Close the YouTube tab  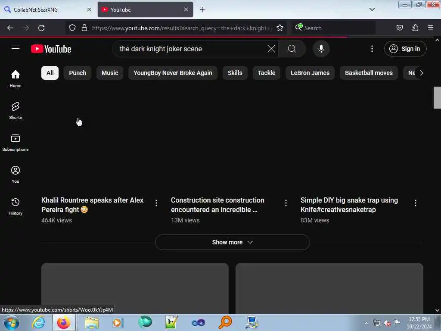pyautogui.click(x=186, y=9)
